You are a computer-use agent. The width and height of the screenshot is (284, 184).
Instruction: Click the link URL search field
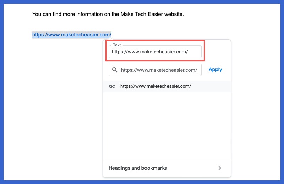click(155, 70)
